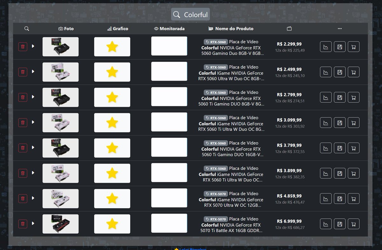Viewport: 382px width, 250px height.
Task: Add R$ 3.799,99 item to cart
Action: point(354,148)
